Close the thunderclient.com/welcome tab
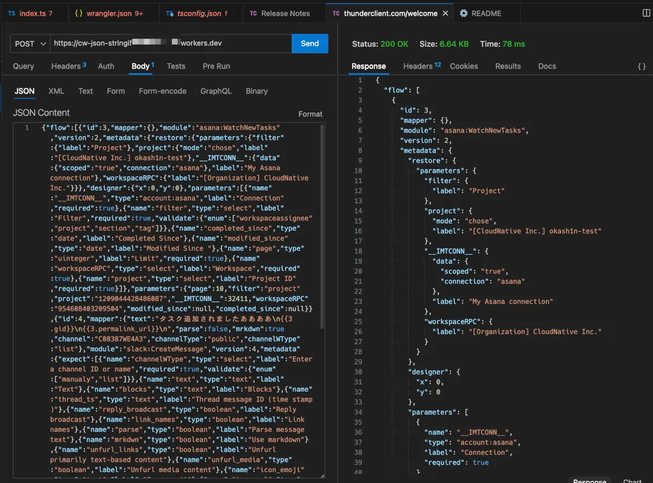Viewport: 653px width, 483px height. click(x=445, y=13)
